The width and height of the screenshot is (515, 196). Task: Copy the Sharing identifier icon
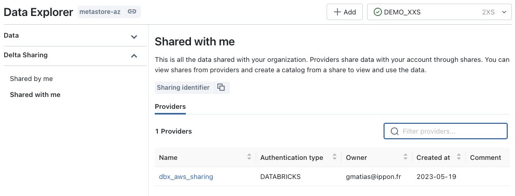pos(221,87)
